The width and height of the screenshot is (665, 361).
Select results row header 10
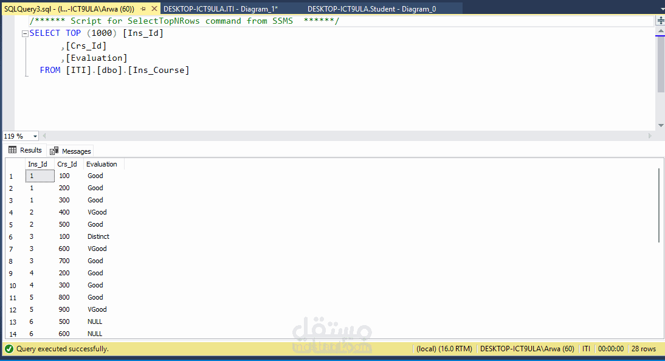15,286
